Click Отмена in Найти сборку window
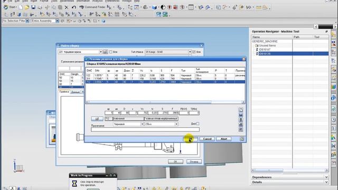Viewport: 338px width, 190px height. [194, 161]
